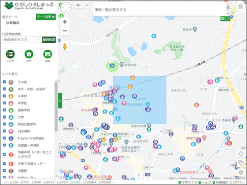
Task: Select the 1/3750 map scale
Action: point(62,182)
